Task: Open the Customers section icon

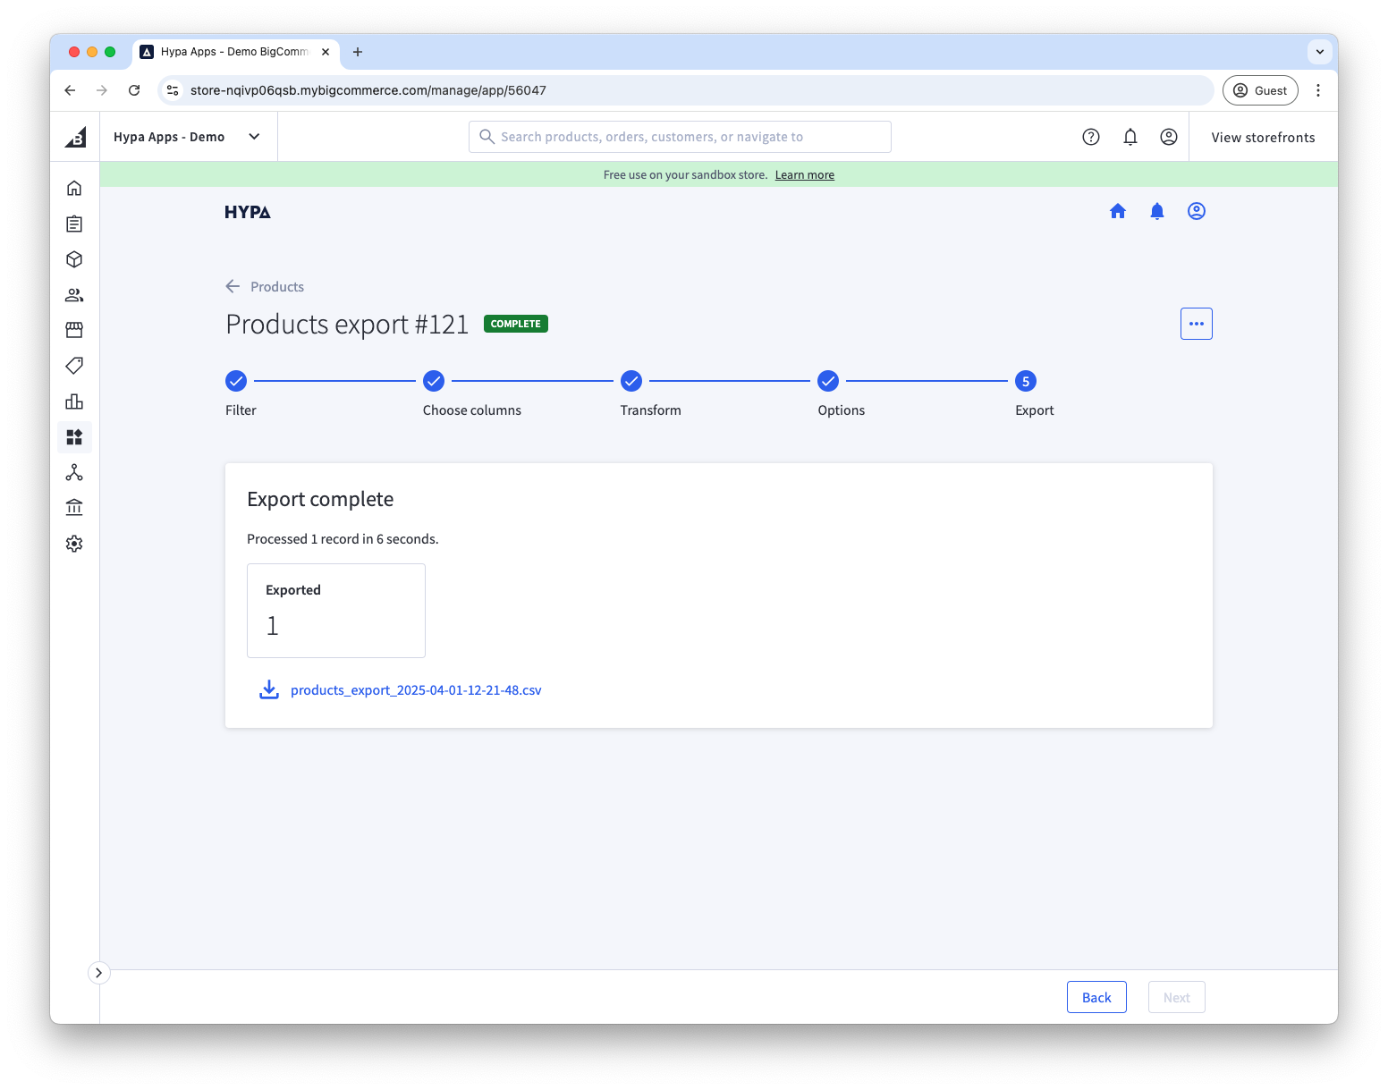Action: tap(74, 294)
